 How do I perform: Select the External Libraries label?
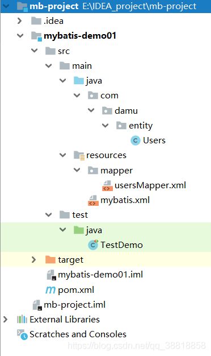(x=65, y=320)
